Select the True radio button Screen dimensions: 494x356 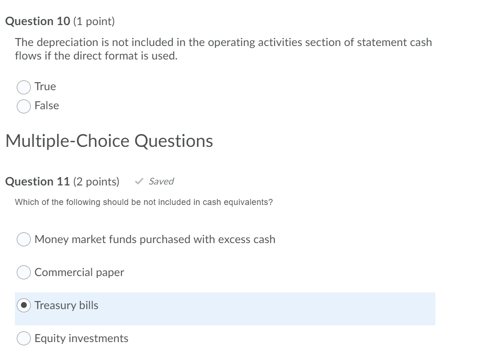(23, 87)
